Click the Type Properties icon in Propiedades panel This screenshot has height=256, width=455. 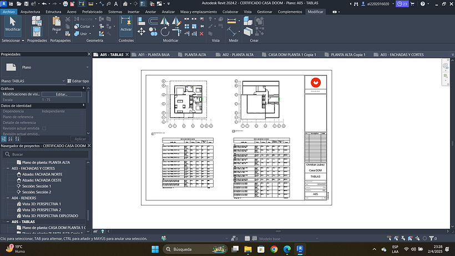click(x=37, y=21)
